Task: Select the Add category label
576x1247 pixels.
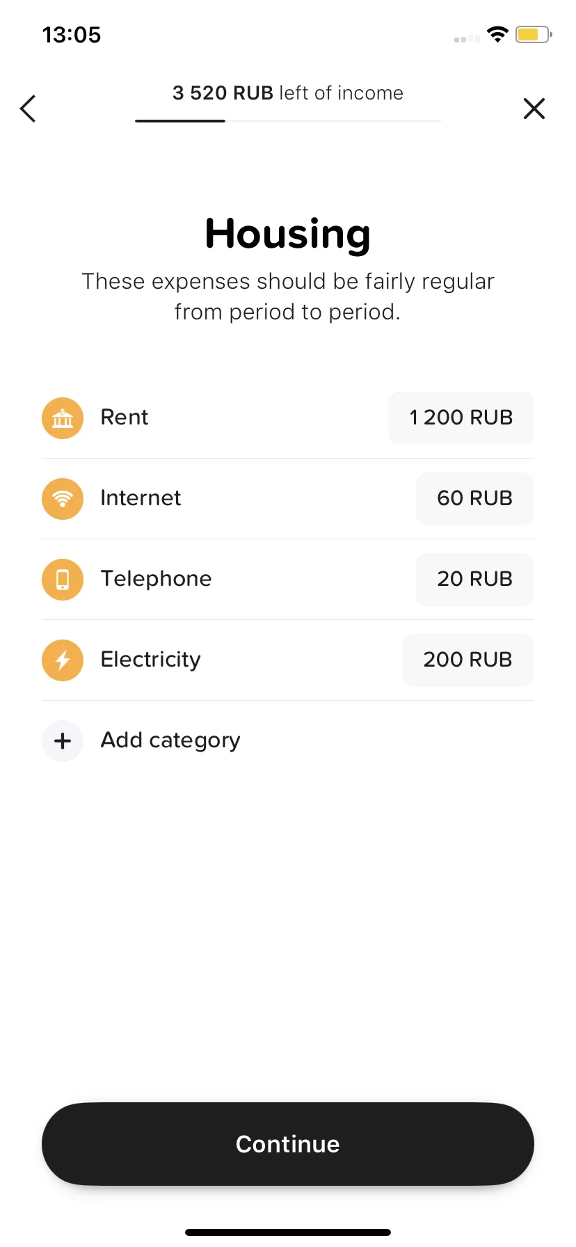Action: (x=170, y=740)
